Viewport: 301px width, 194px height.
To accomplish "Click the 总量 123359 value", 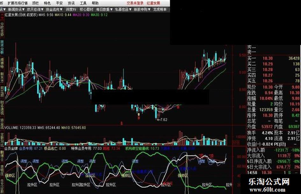I will (x=266, y=110).
